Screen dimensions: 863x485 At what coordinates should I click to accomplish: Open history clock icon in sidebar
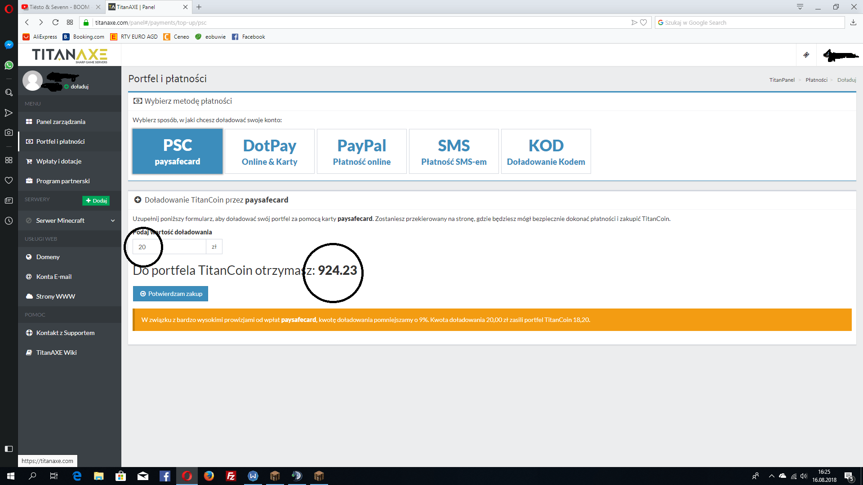click(x=9, y=220)
